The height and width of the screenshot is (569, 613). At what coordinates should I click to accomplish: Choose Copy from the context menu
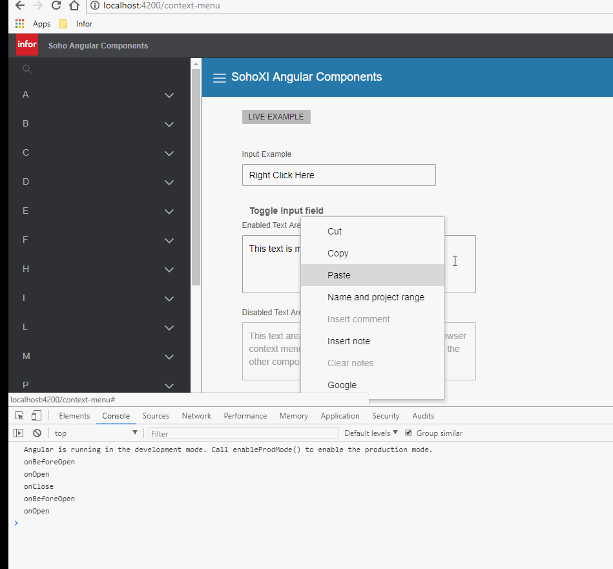click(x=373, y=253)
